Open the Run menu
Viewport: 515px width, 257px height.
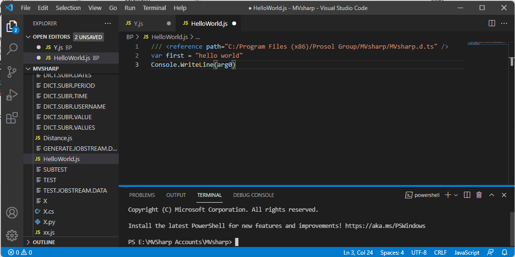[130, 8]
